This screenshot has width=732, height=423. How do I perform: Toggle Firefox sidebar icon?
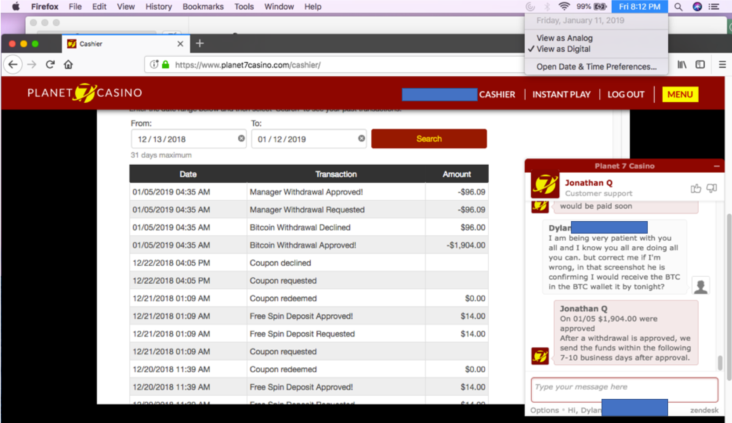(x=700, y=65)
